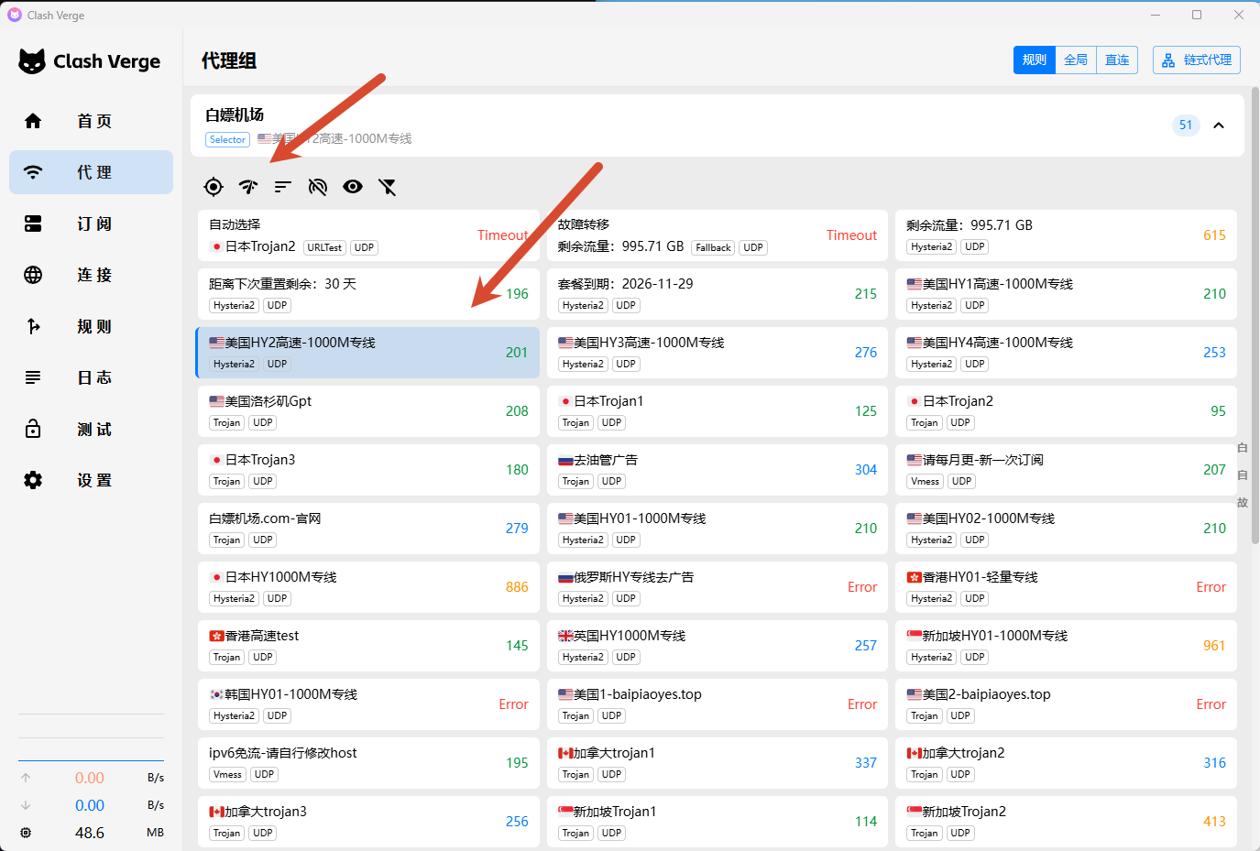Select 白嫖机场.com-官网 node
This screenshot has height=851, width=1260.
[x=368, y=529]
